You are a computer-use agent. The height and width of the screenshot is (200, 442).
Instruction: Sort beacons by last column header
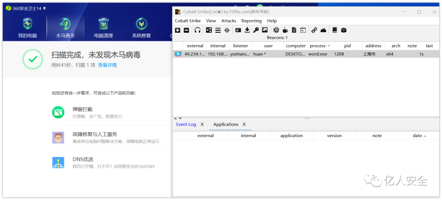tap(429, 46)
